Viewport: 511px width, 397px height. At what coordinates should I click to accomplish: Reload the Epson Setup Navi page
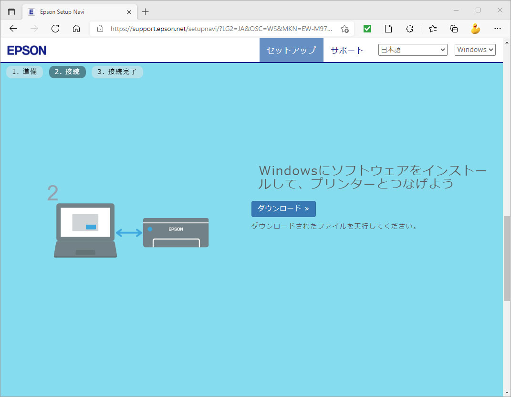(55, 29)
